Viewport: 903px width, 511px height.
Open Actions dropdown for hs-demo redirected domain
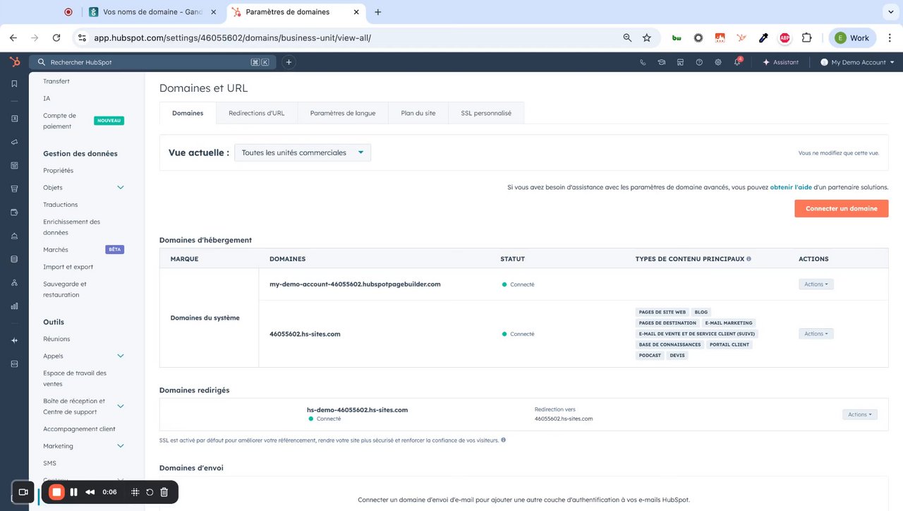point(860,414)
